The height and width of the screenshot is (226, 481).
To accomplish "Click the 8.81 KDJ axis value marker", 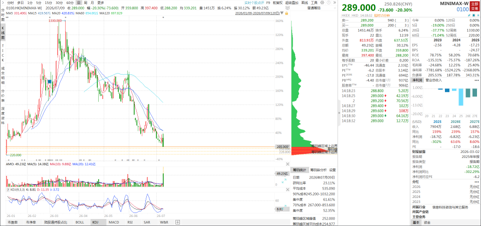I will (x=283, y=209).
